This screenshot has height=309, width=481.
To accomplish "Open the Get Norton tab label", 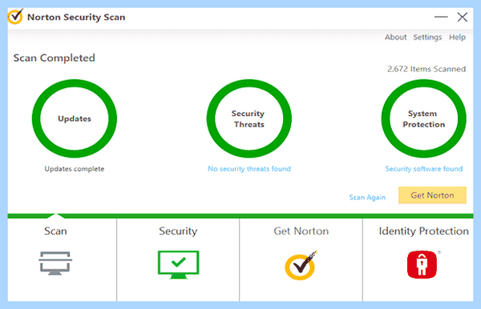I will click(x=301, y=231).
